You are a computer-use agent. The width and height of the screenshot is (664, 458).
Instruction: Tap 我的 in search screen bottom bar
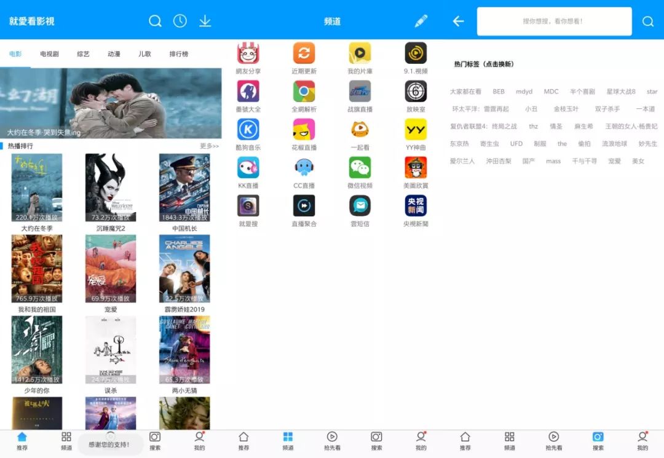[642, 441]
